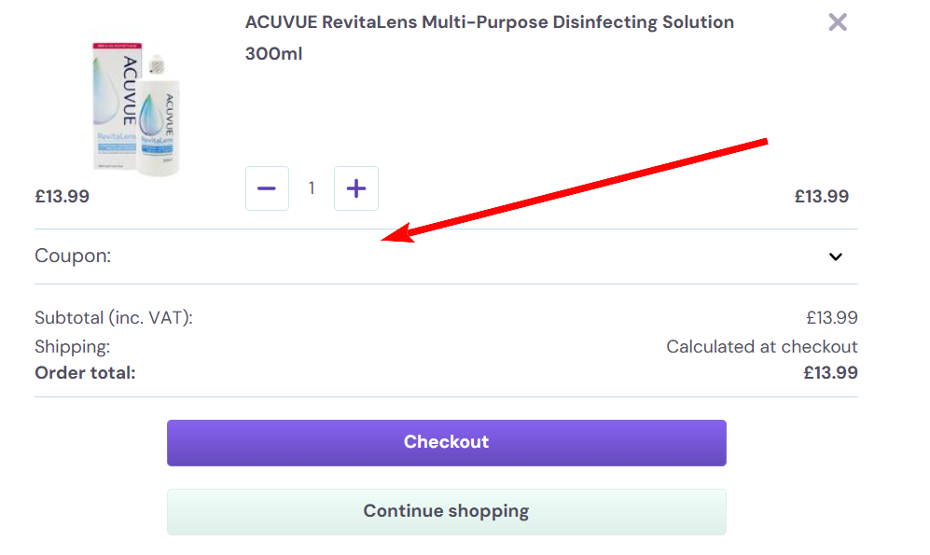
Task: Click the Coupon label text
Action: tap(72, 256)
